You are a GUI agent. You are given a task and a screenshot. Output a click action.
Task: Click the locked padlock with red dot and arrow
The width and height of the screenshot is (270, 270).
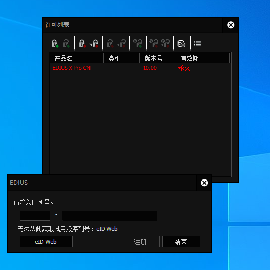(94, 43)
